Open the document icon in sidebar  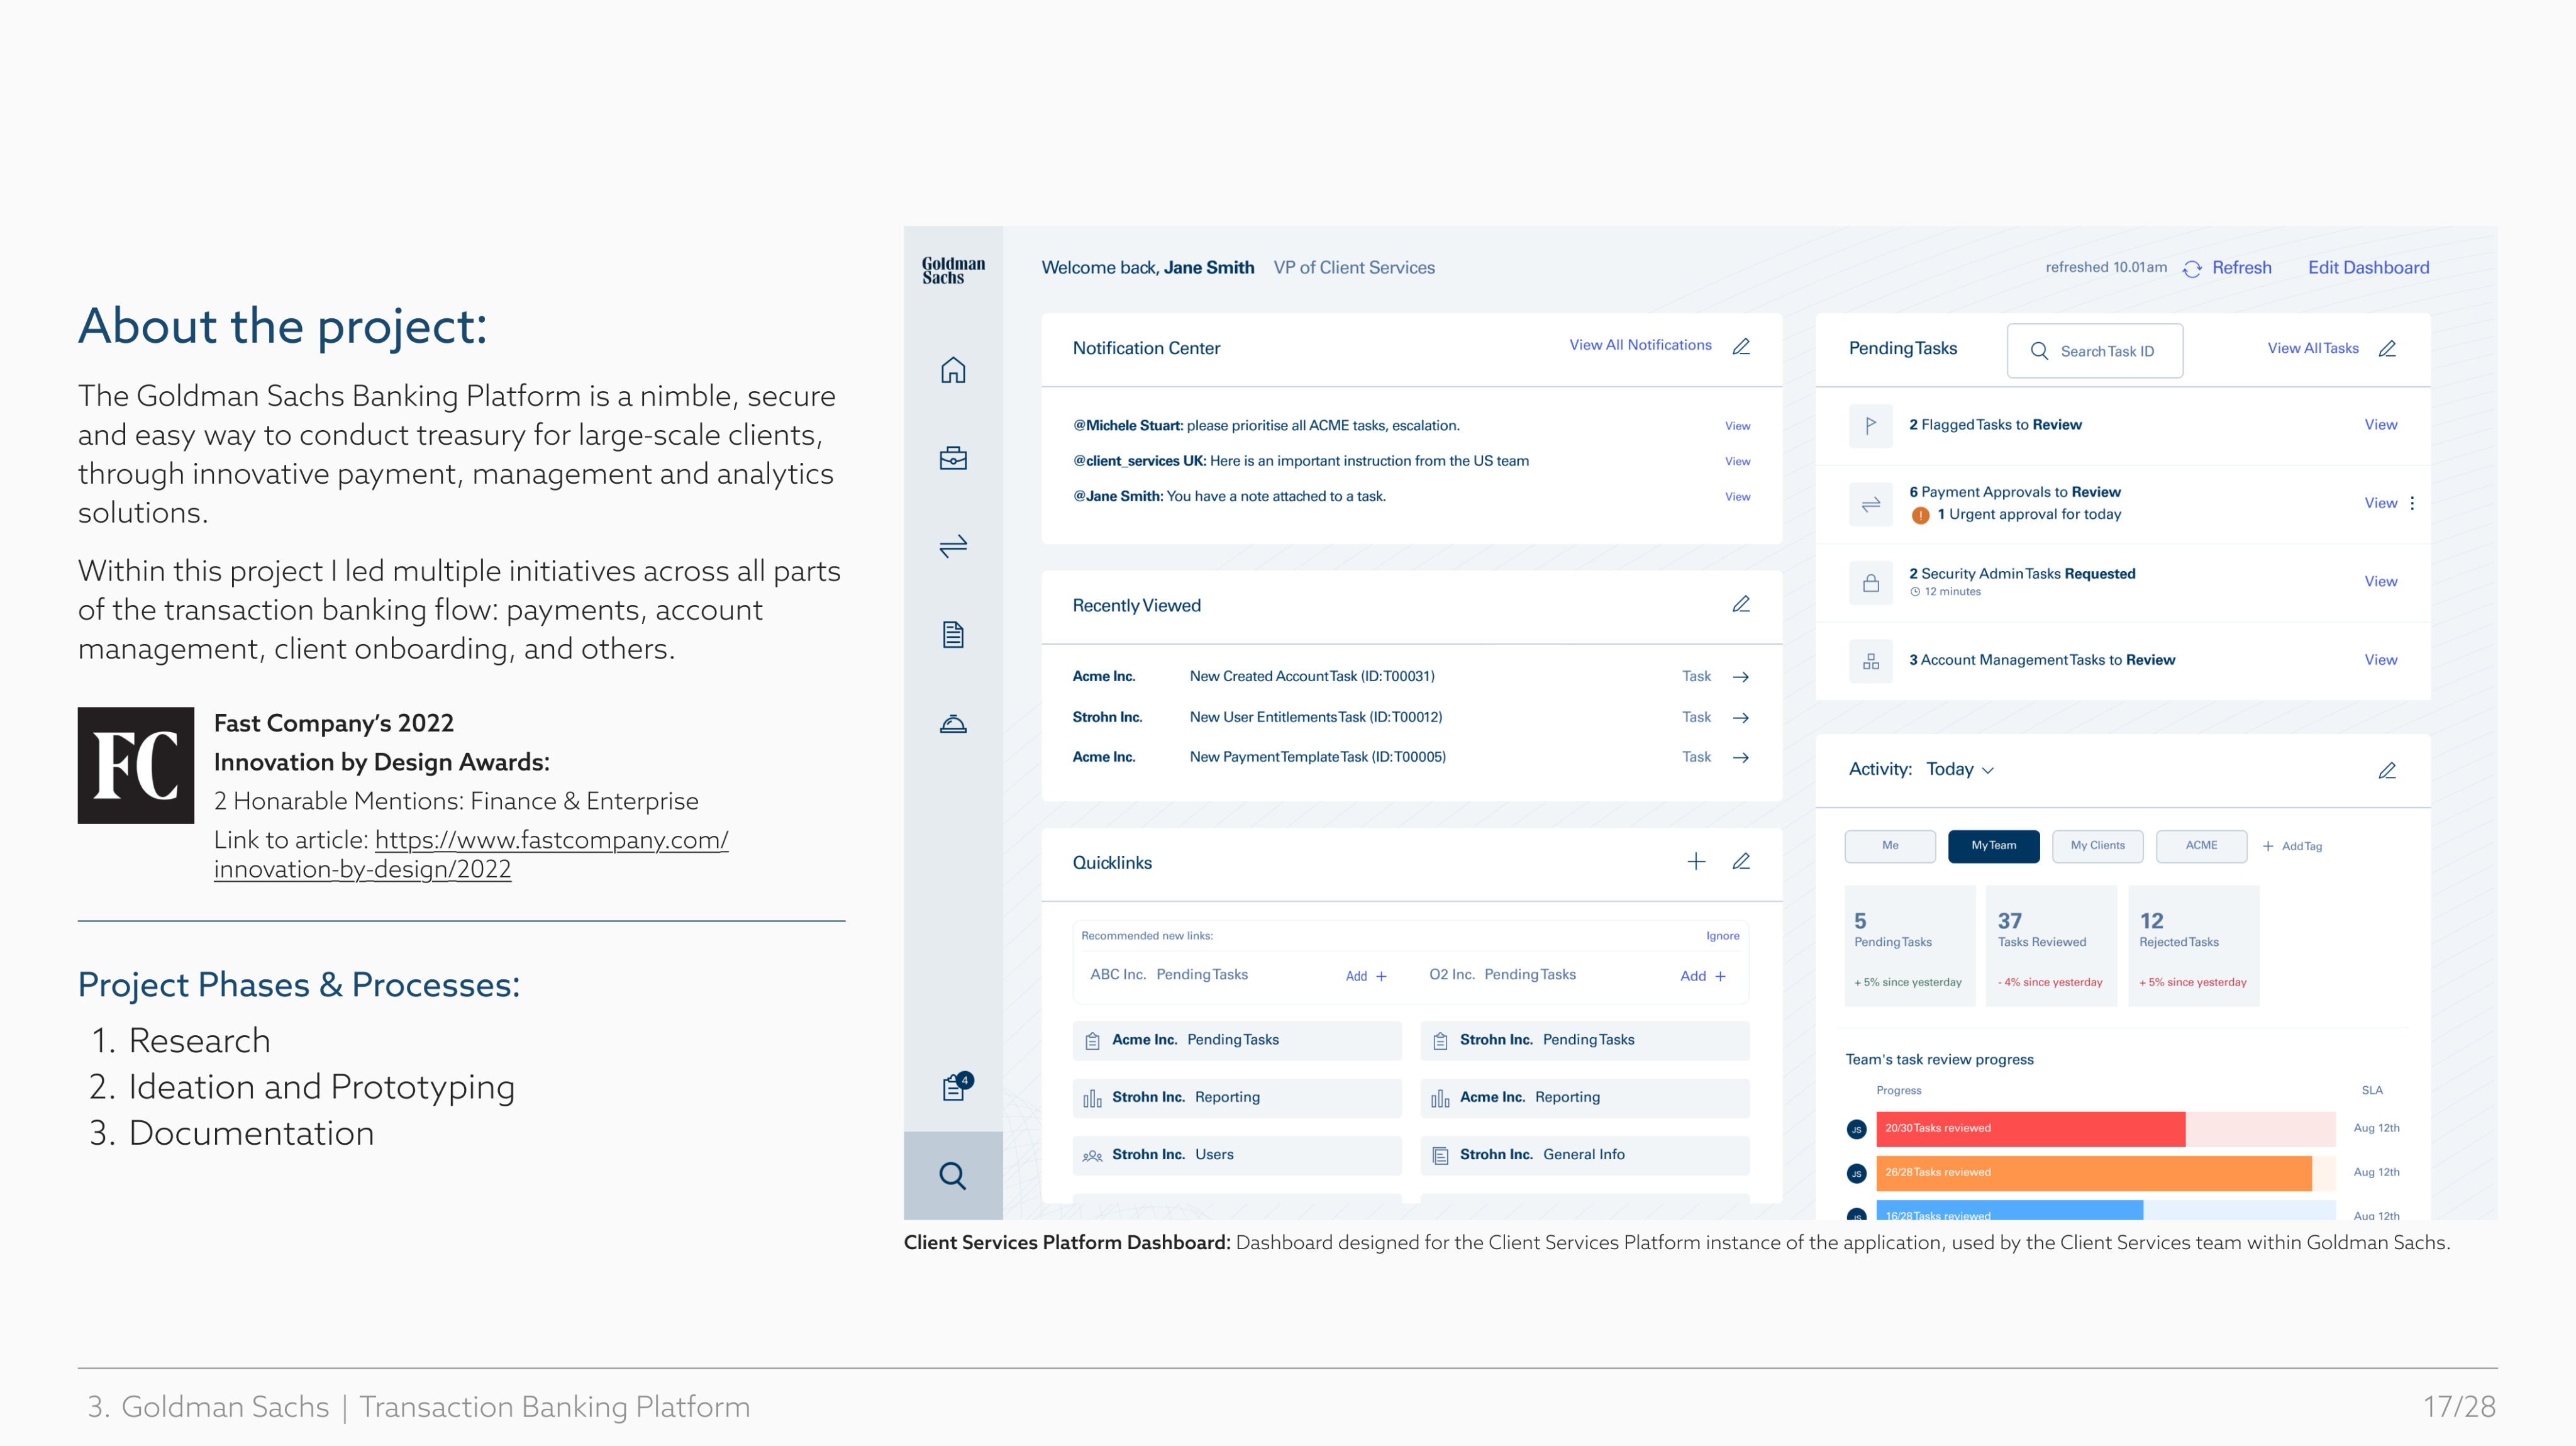tap(952, 634)
